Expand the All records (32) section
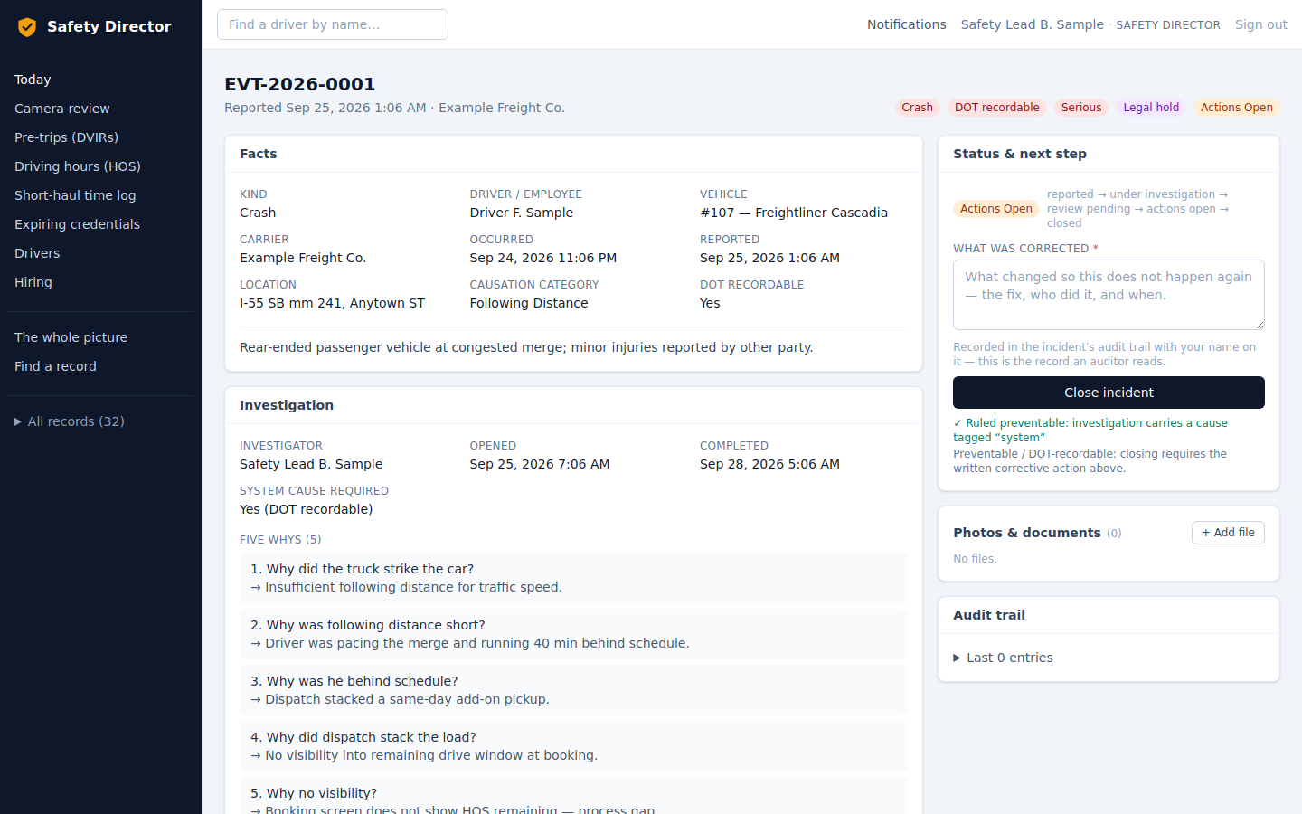This screenshot has height=814, width=1302. click(x=70, y=421)
